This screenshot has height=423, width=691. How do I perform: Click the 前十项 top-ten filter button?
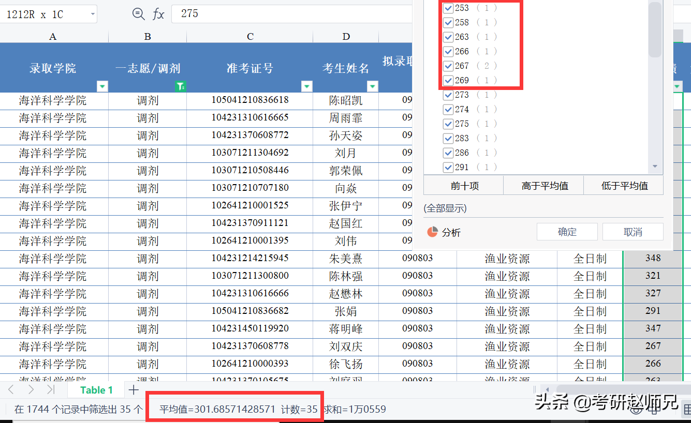coord(463,185)
